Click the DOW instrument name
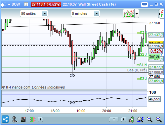Screen dimensions: 165x125 coord(16,4)
